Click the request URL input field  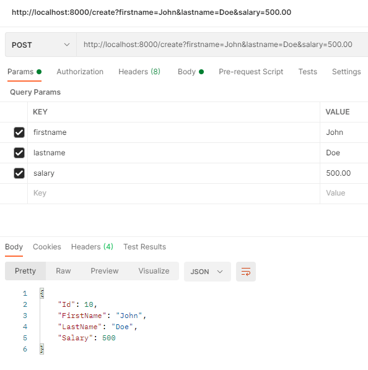click(x=222, y=45)
